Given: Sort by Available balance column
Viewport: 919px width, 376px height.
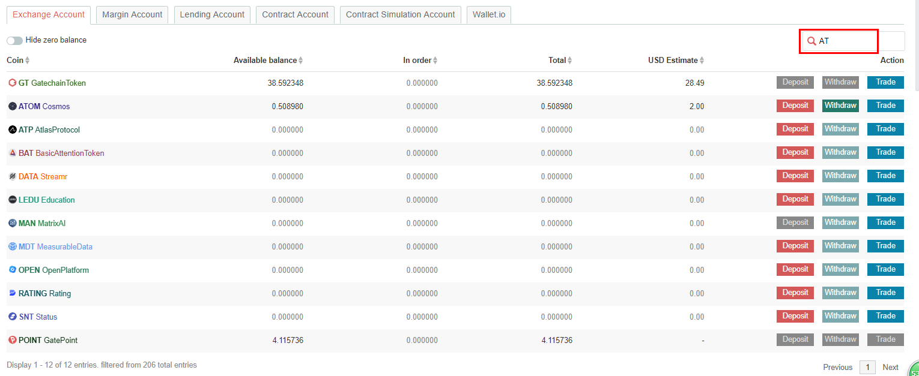Looking at the screenshot, I should tap(268, 61).
